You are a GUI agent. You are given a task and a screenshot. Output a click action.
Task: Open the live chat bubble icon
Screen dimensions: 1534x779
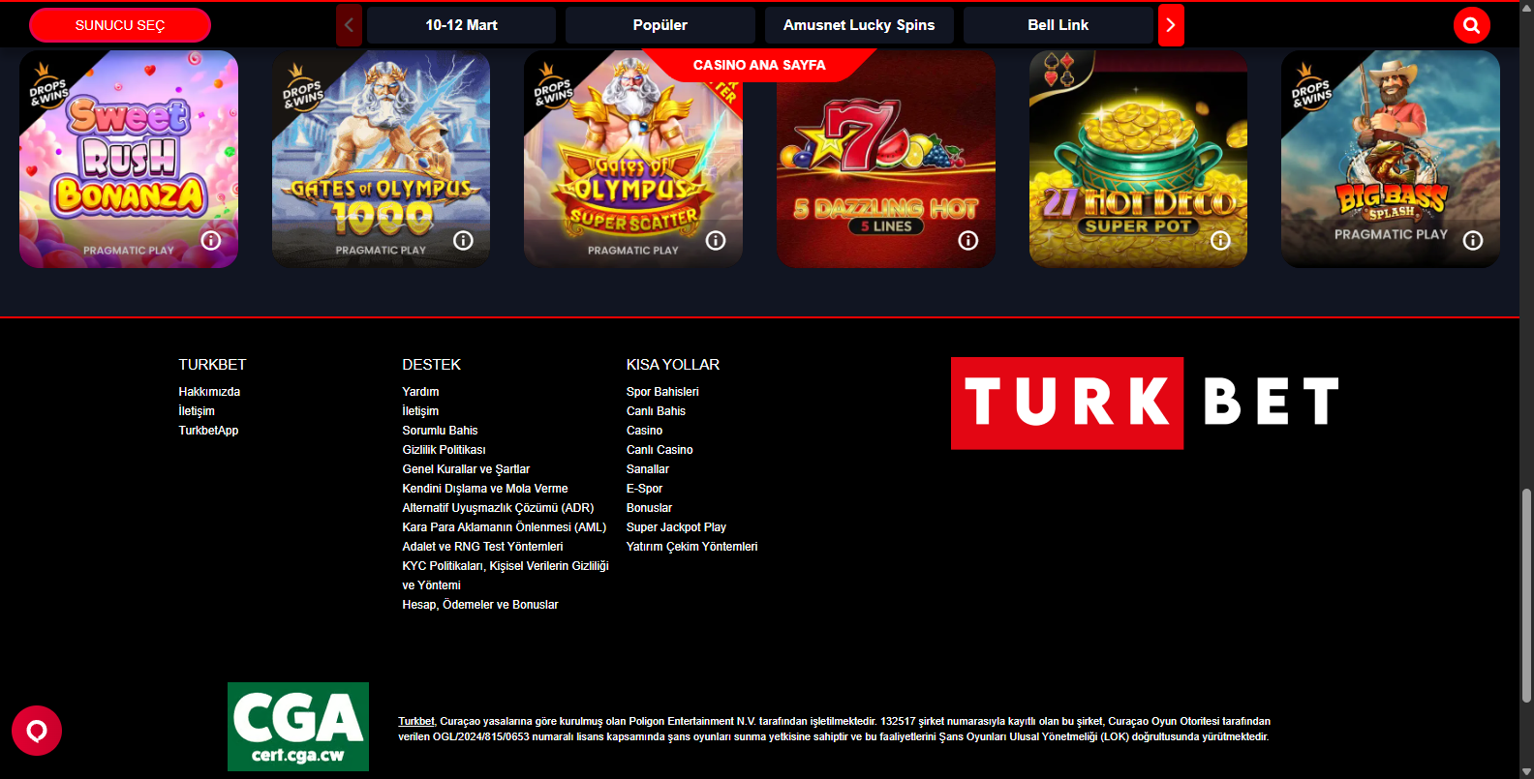tap(37, 731)
